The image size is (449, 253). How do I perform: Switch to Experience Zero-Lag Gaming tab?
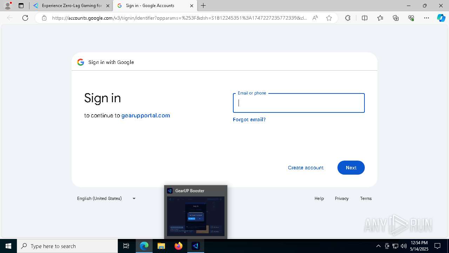(72, 6)
